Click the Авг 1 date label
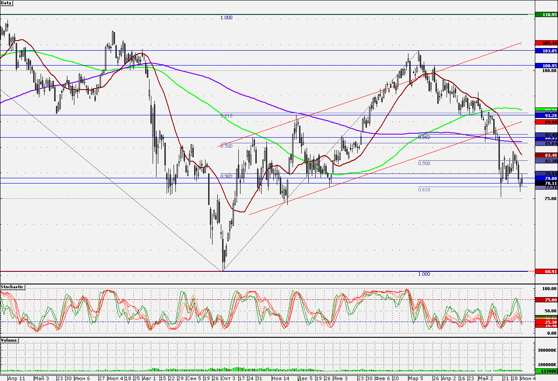Image resolution: width=558 pixels, height=381 pixels. coord(150,378)
